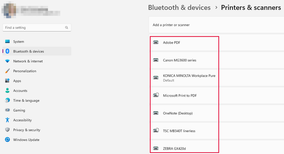Screen dimensions: 284x154
Task: Click the Bluetooth icon in sidebar
Action: click(x=8, y=51)
